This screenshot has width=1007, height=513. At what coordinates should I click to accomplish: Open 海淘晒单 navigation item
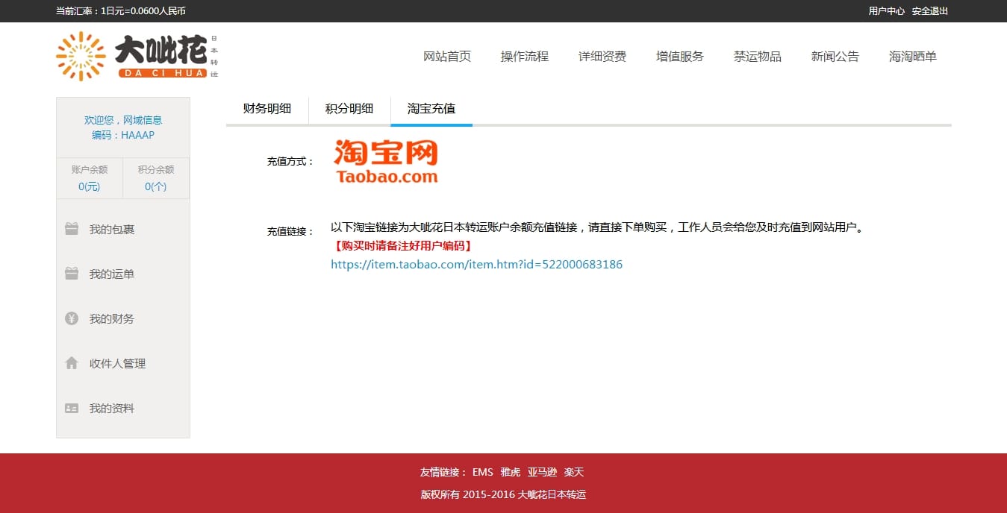[913, 57]
